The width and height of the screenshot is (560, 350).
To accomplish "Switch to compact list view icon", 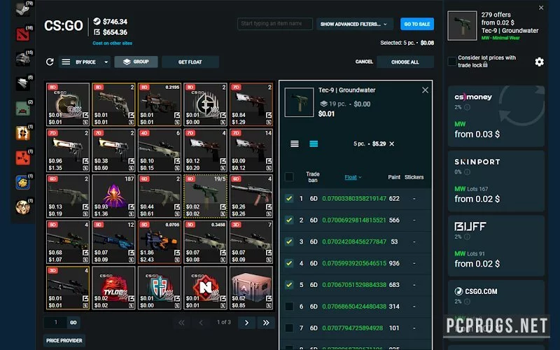I will [x=295, y=144].
